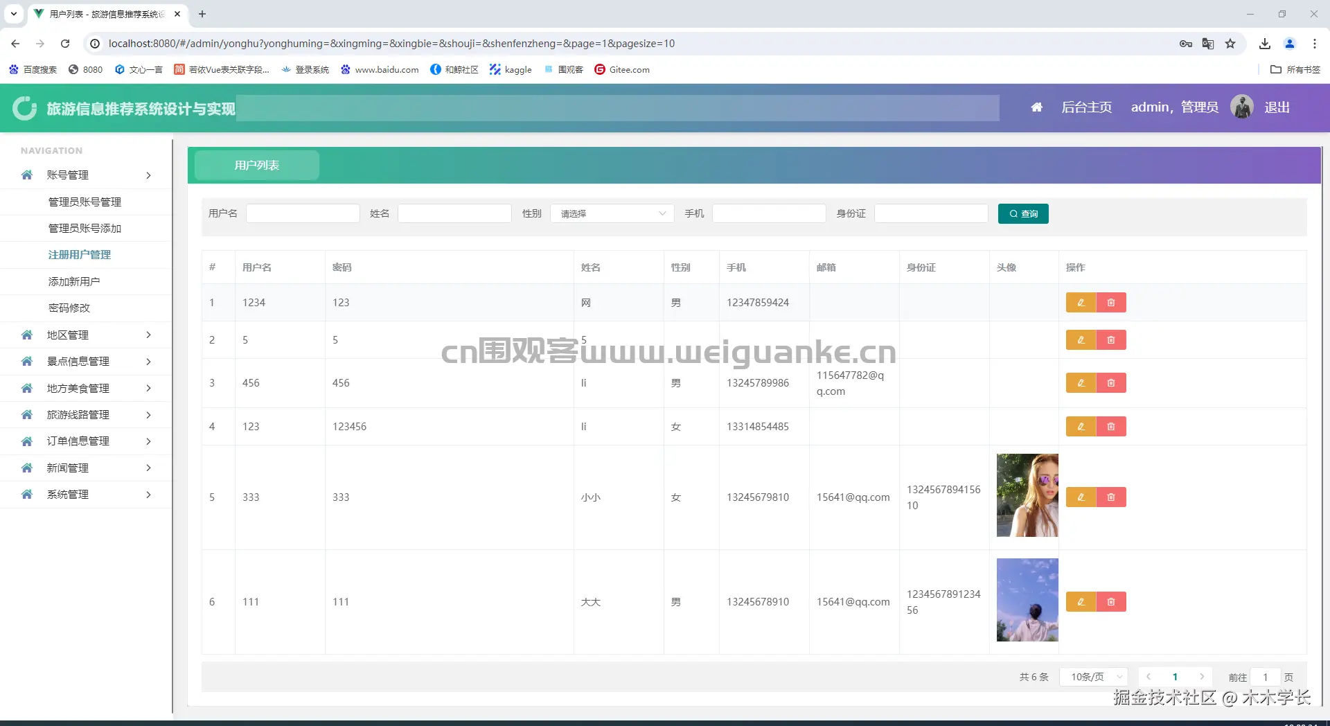The height and width of the screenshot is (726, 1330).
Task: Expand the 订单信息管理 menu section
Action: pos(86,441)
